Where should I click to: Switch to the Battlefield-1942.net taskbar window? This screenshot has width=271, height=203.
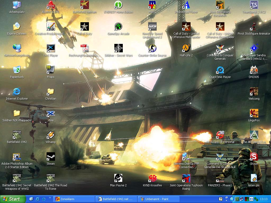[116, 199]
